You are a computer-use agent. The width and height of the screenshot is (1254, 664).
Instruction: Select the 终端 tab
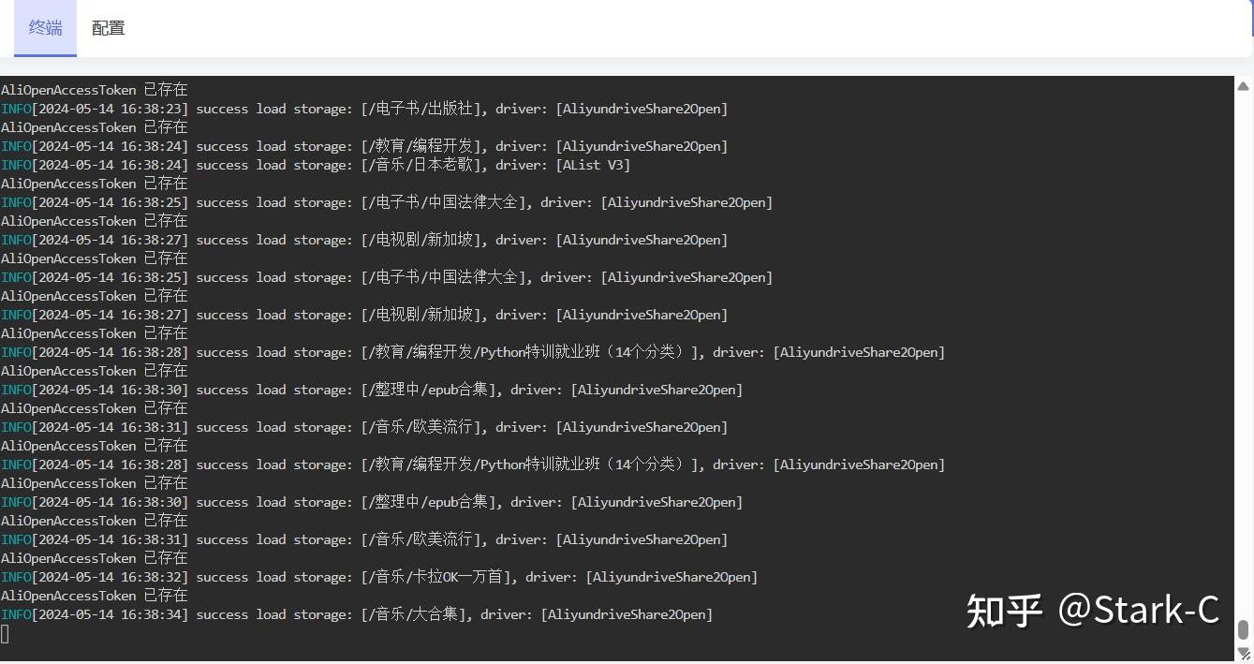(44, 28)
